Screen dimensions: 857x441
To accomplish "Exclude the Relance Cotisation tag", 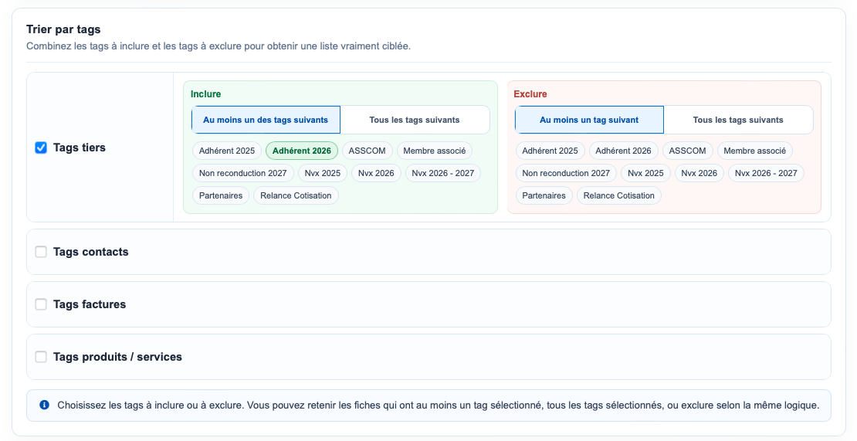I will 618,195.
